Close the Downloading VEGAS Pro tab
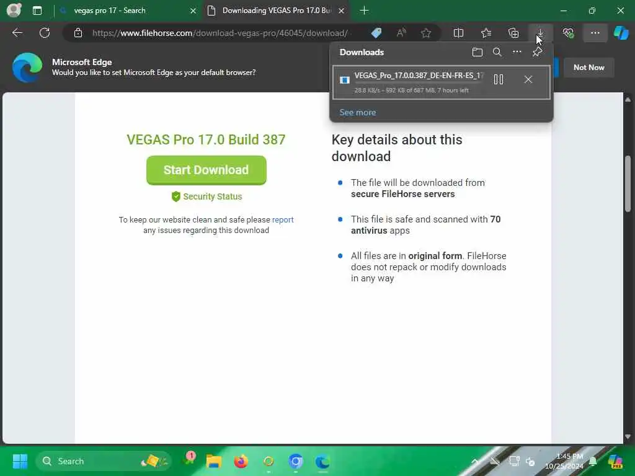Image resolution: width=635 pixels, height=476 pixels. click(x=342, y=11)
